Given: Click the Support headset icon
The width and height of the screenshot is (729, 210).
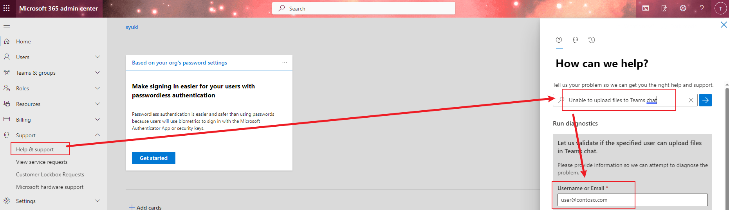Looking at the screenshot, I should click(x=7, y=135).
